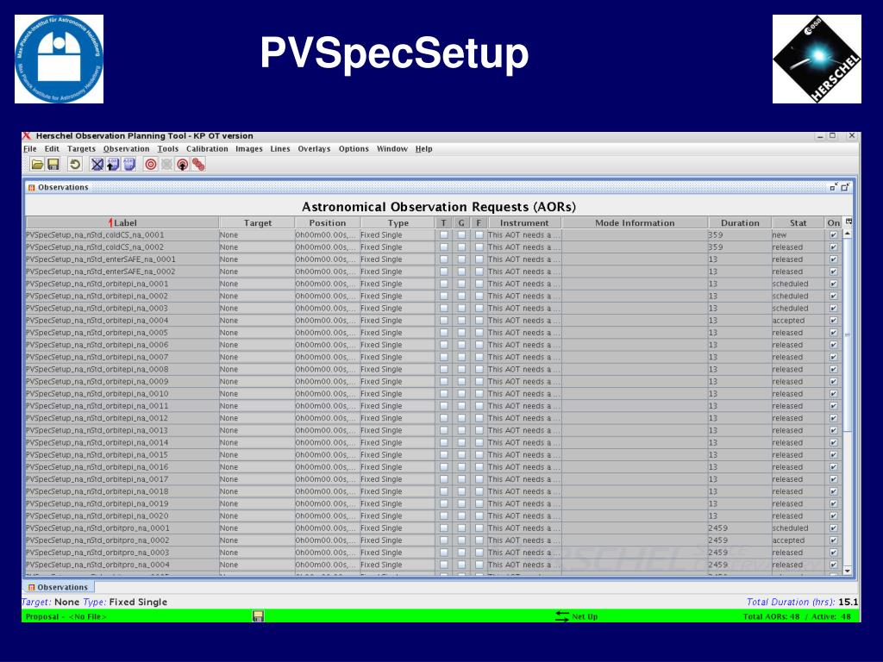
Task: Click the red bullseye target icon
Action: point(150,165)
